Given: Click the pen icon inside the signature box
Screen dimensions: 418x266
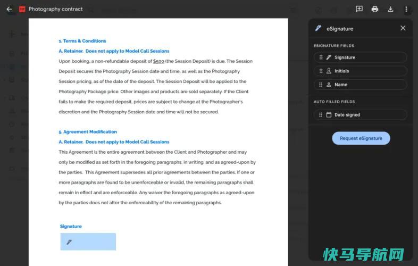Looking at the screenshot, I should click(x=69, y=242).
